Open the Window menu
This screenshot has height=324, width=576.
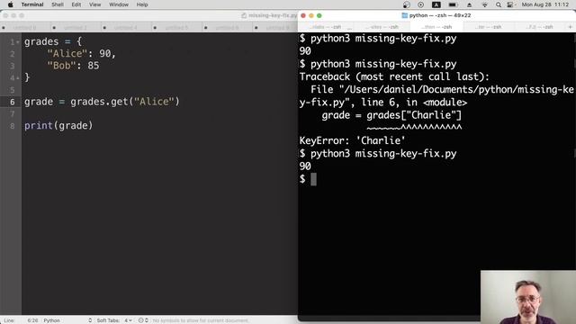tap(119, 4)
